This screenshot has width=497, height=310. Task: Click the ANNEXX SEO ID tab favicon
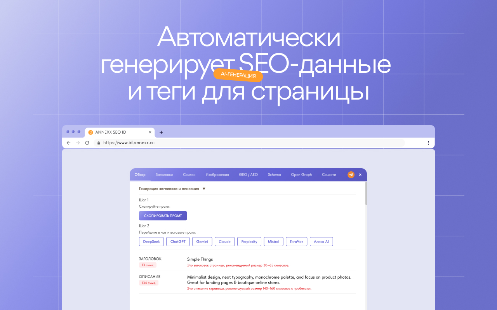point(91,132)
